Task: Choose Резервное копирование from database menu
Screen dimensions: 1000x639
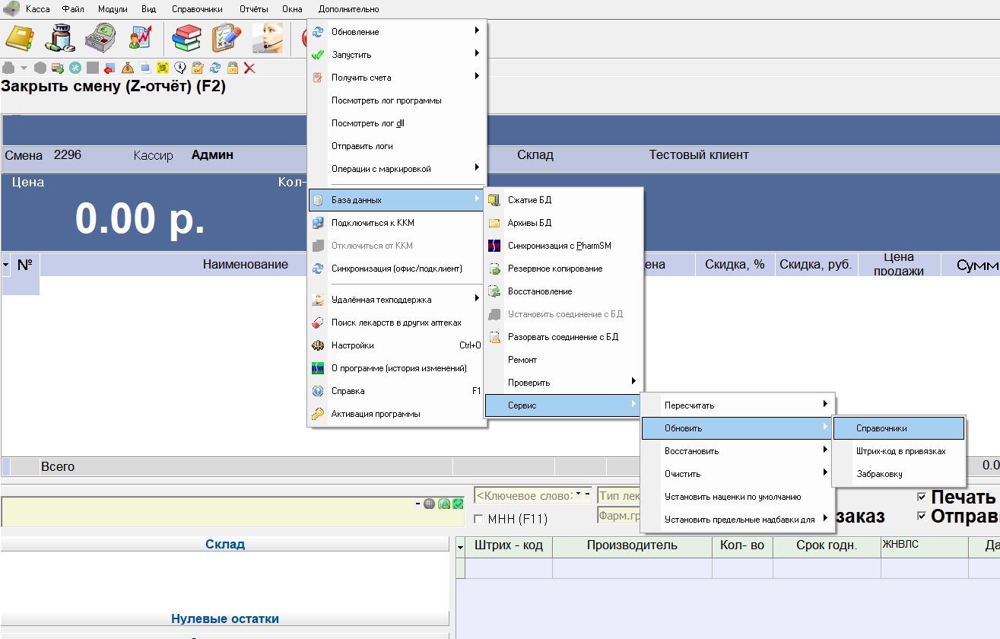Action: click(x=554, y=269)
